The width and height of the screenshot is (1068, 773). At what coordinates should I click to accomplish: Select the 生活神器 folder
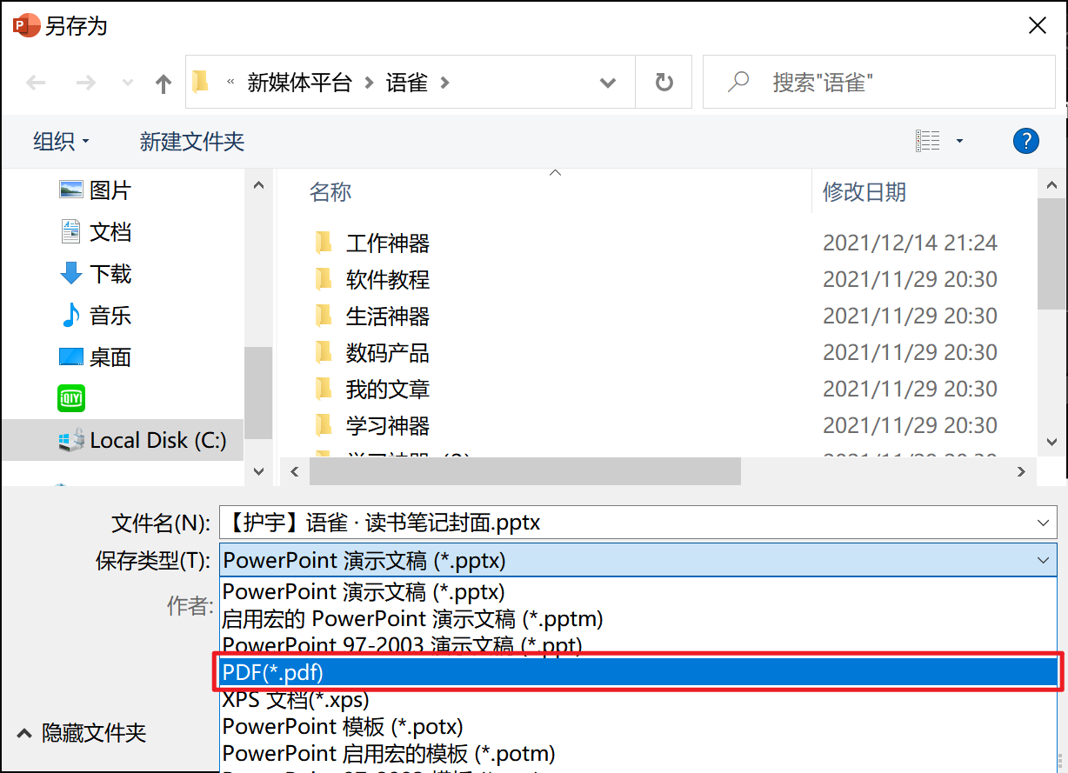pos(388,316)
